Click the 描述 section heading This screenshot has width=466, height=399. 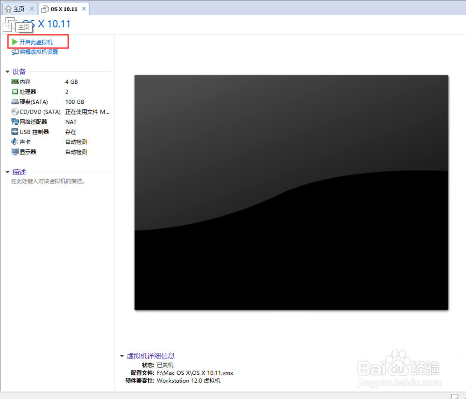pyautogui.click(x=19, y=172)
